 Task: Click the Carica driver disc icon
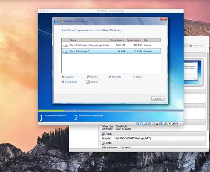(x=63, y=82)
